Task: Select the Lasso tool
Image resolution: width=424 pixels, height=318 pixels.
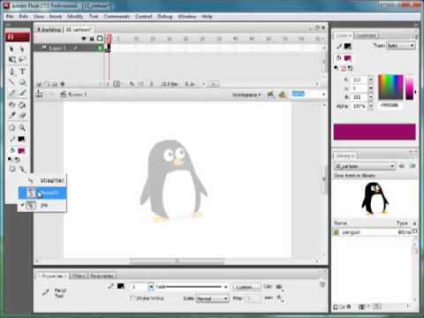Action: tap(22, 60)
